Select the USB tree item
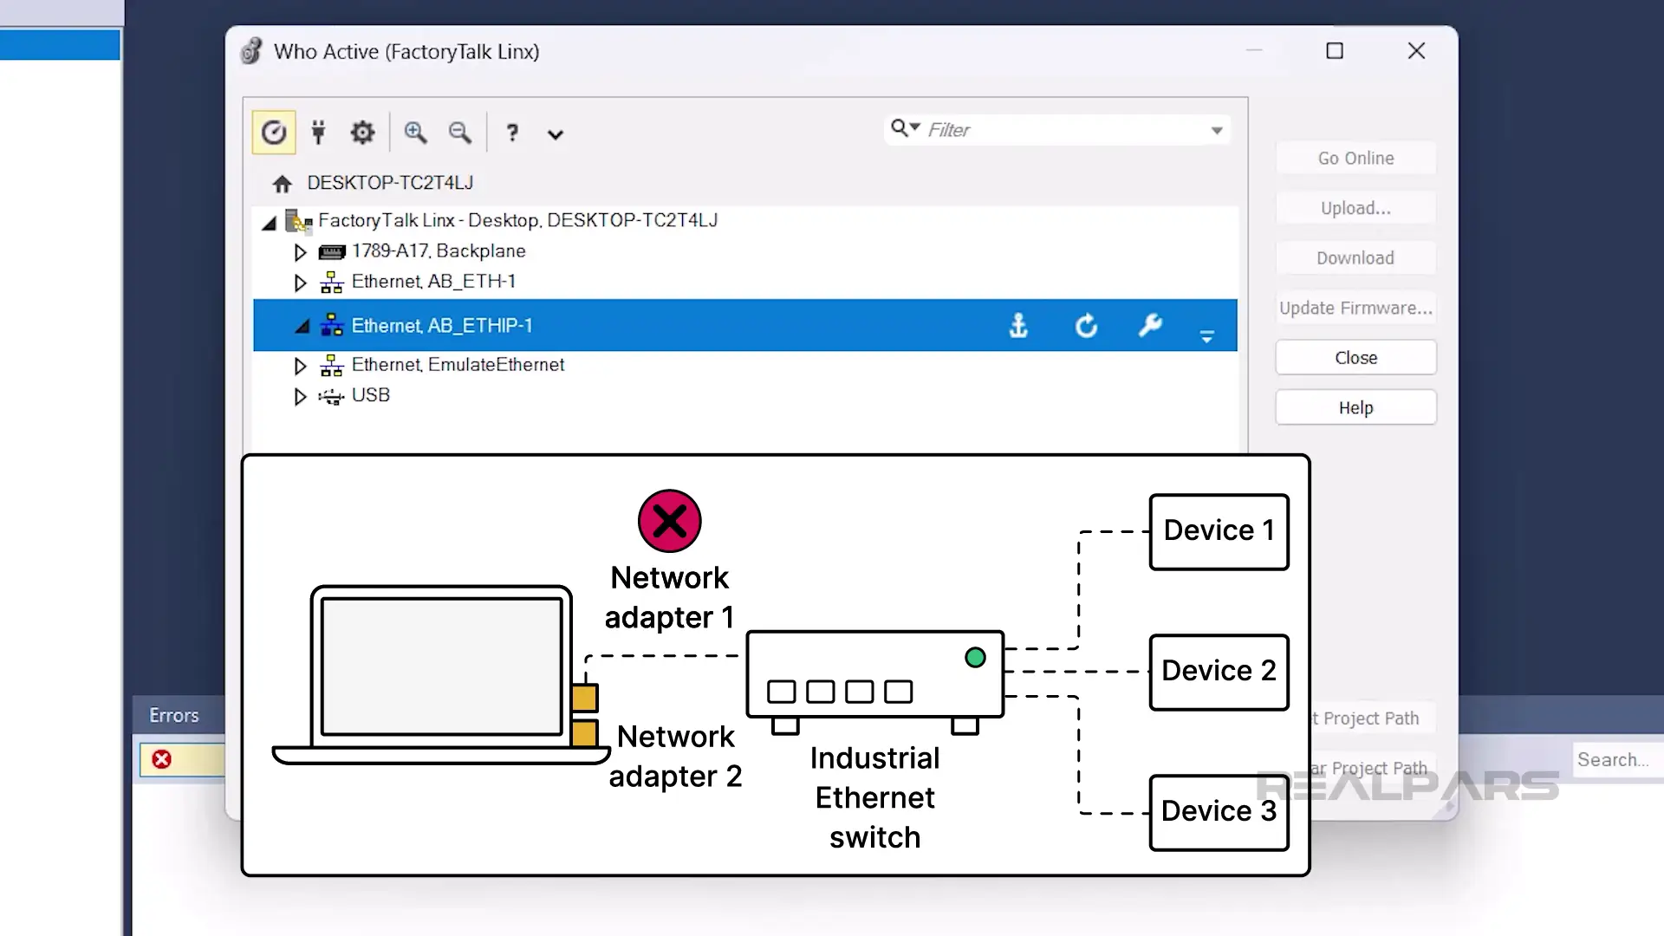The image size is (1664, 936). [x=371, y=395]
